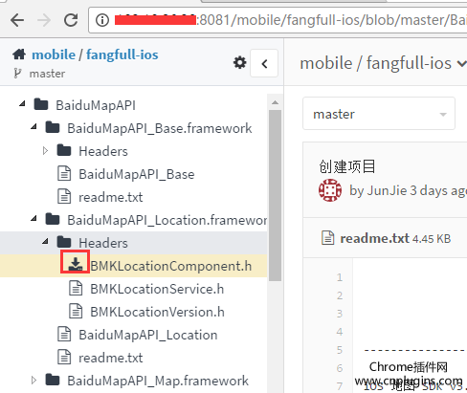Click the download icon beside BMKLocationComponent.h
The height and width of the screenshot is (393, 467).
76,265
